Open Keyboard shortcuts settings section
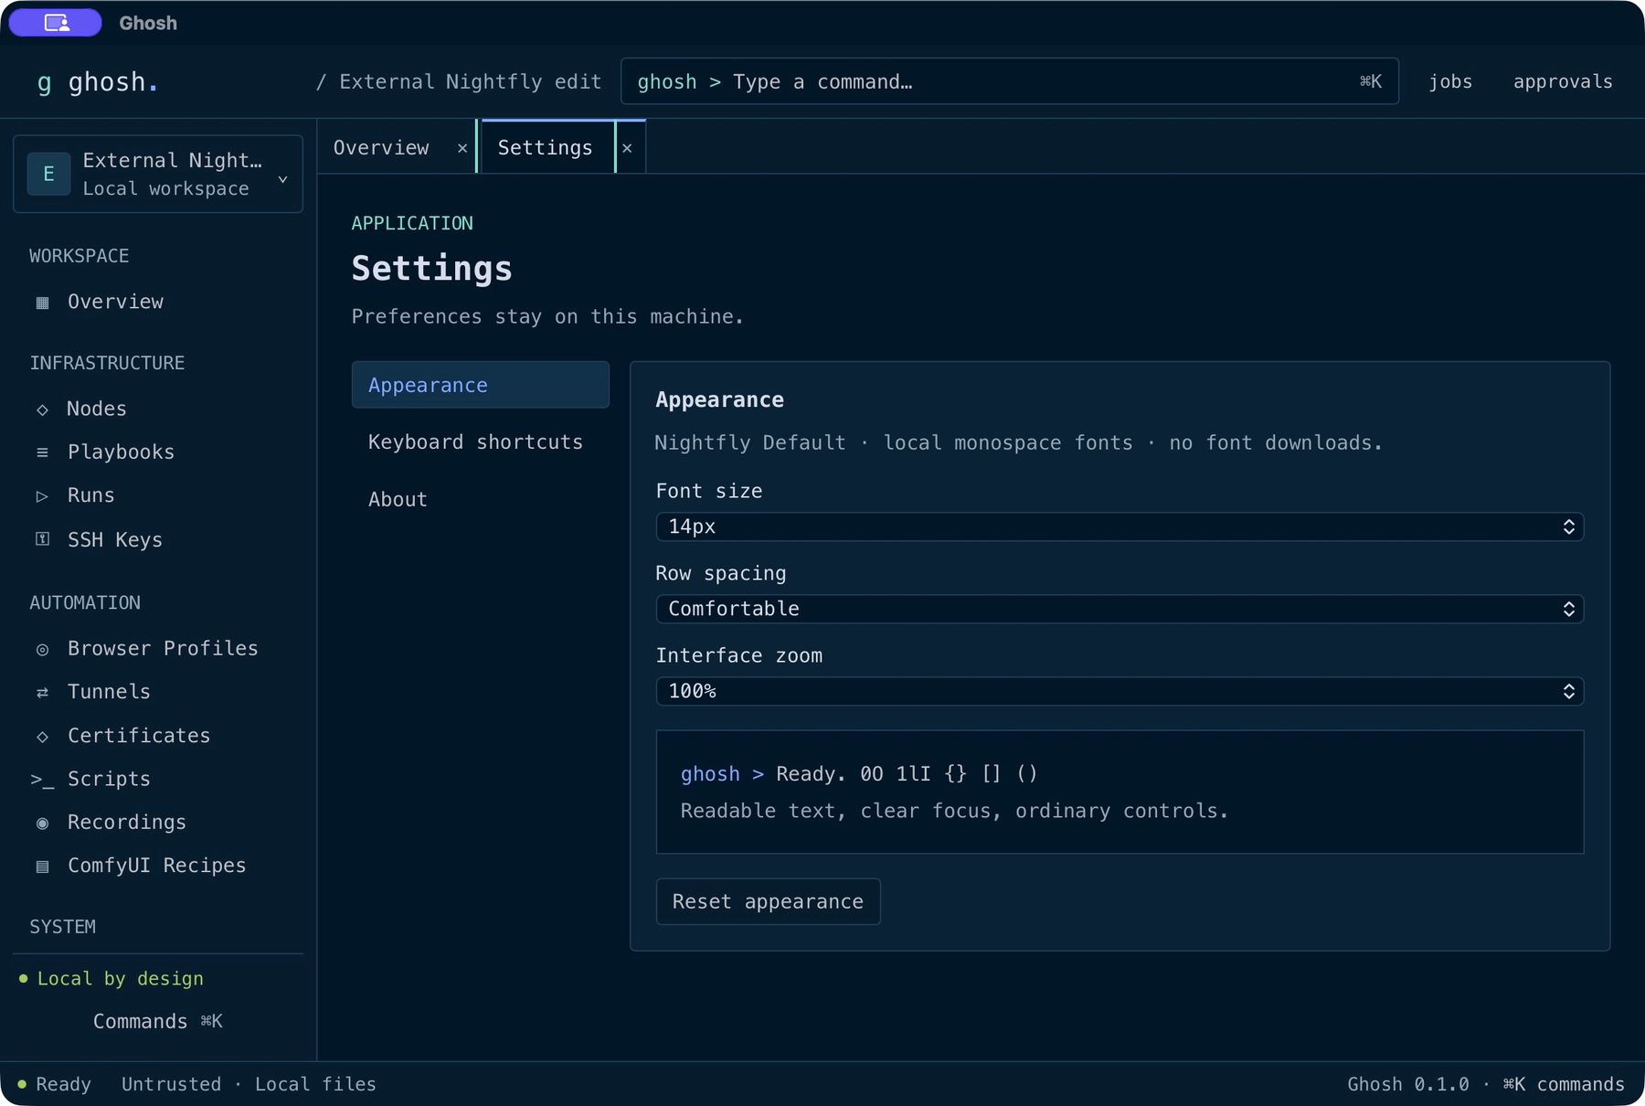This screenshot has height=1106, width=1645. click(x=481, y=442)
